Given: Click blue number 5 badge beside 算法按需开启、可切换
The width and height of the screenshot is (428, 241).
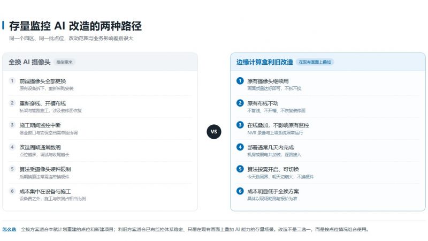Looking at the screenshot, I should coord(240,169).
